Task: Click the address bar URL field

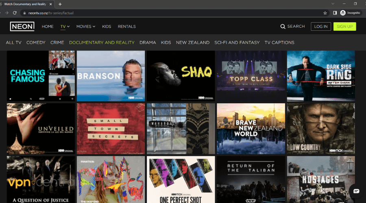Action: [163, 13]
